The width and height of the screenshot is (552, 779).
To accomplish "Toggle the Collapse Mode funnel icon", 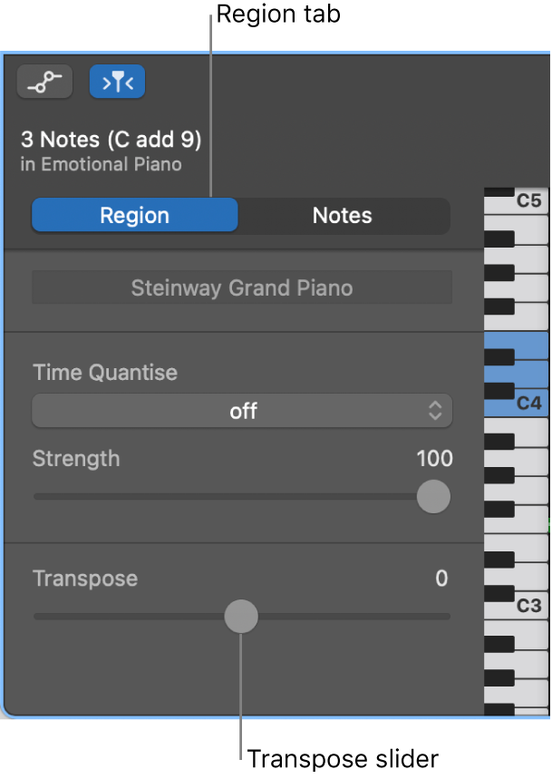I will point(117,81).
